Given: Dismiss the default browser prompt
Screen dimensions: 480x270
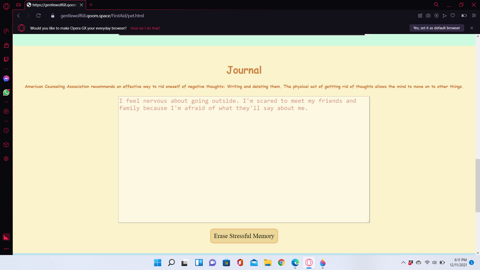Looking at the screenshot, I should pos(472,28).
